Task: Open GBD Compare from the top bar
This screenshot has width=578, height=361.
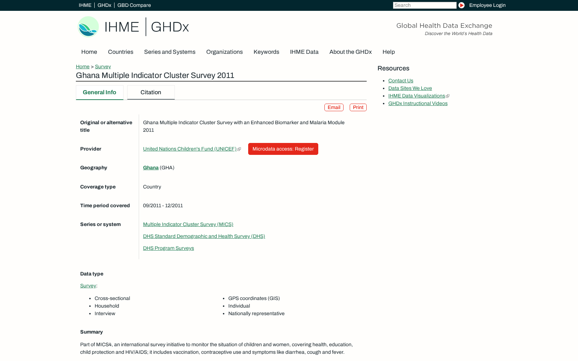Action: tap(134, 5)
